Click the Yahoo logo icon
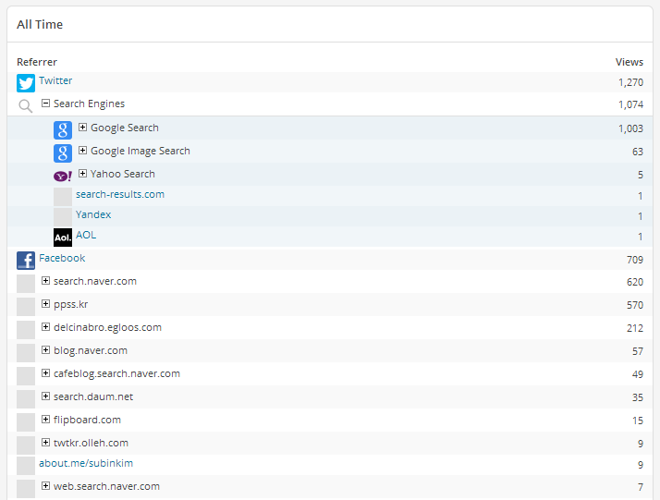The width and height of the screenshot is (660, 500). click(63, 175)
